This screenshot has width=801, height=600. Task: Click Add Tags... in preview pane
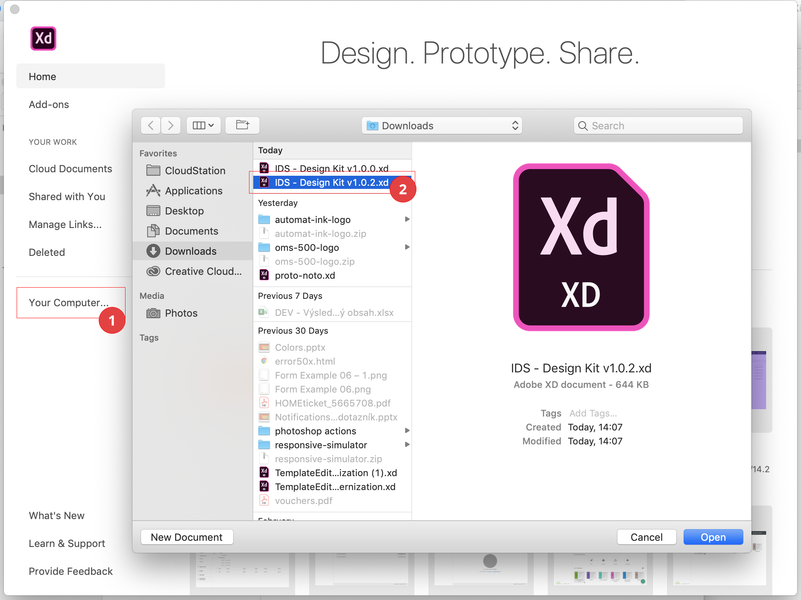click(x=593, y=413)
